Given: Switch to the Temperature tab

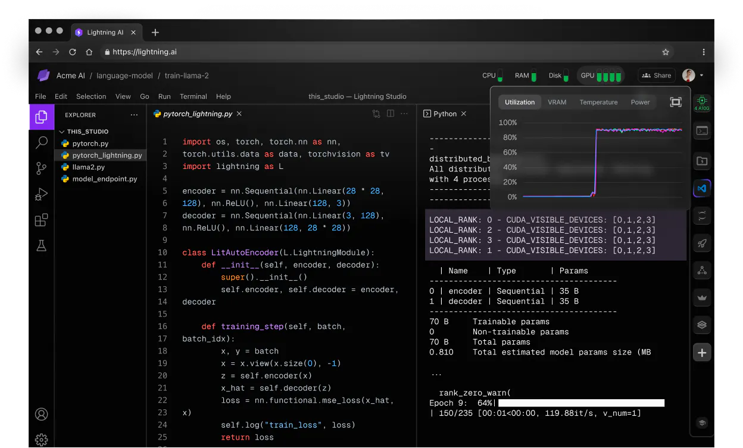Looking at the screenshot, I should (598, 102).
